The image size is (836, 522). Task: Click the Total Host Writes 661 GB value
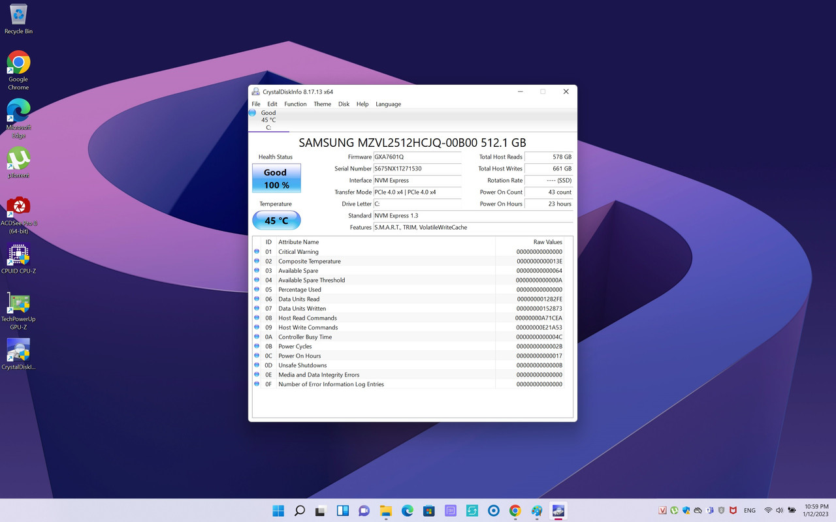pyautogui.click(x=549, y=169)
